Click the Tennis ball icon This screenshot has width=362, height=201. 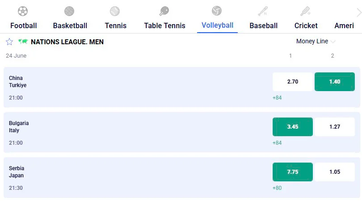click(115, 11)
